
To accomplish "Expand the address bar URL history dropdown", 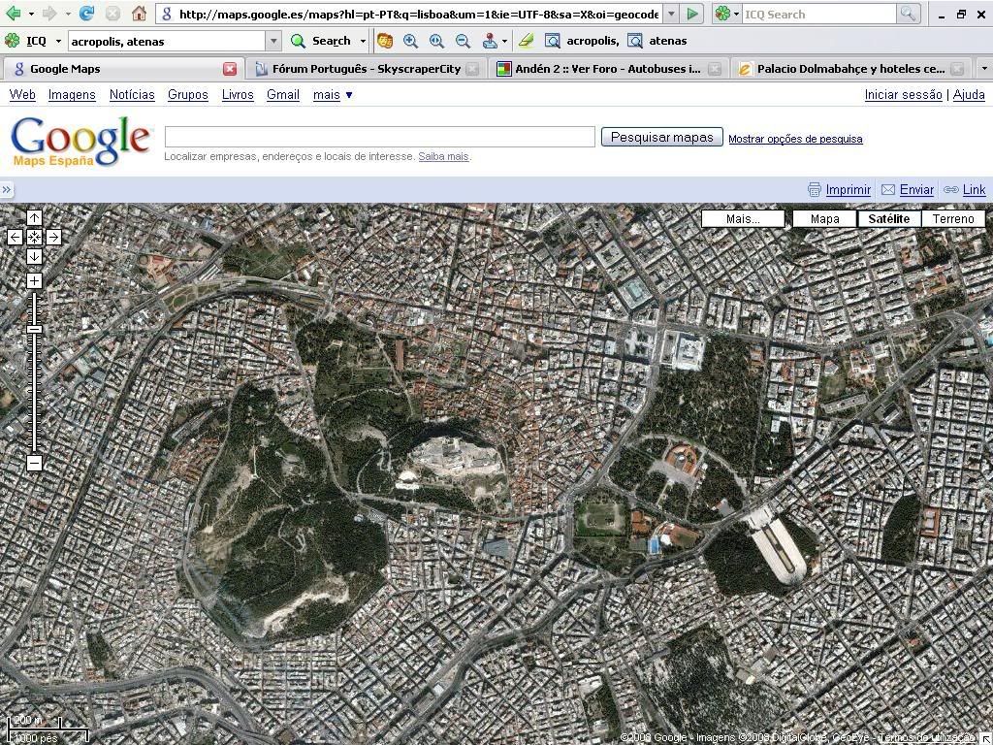I will pos(671,15).
